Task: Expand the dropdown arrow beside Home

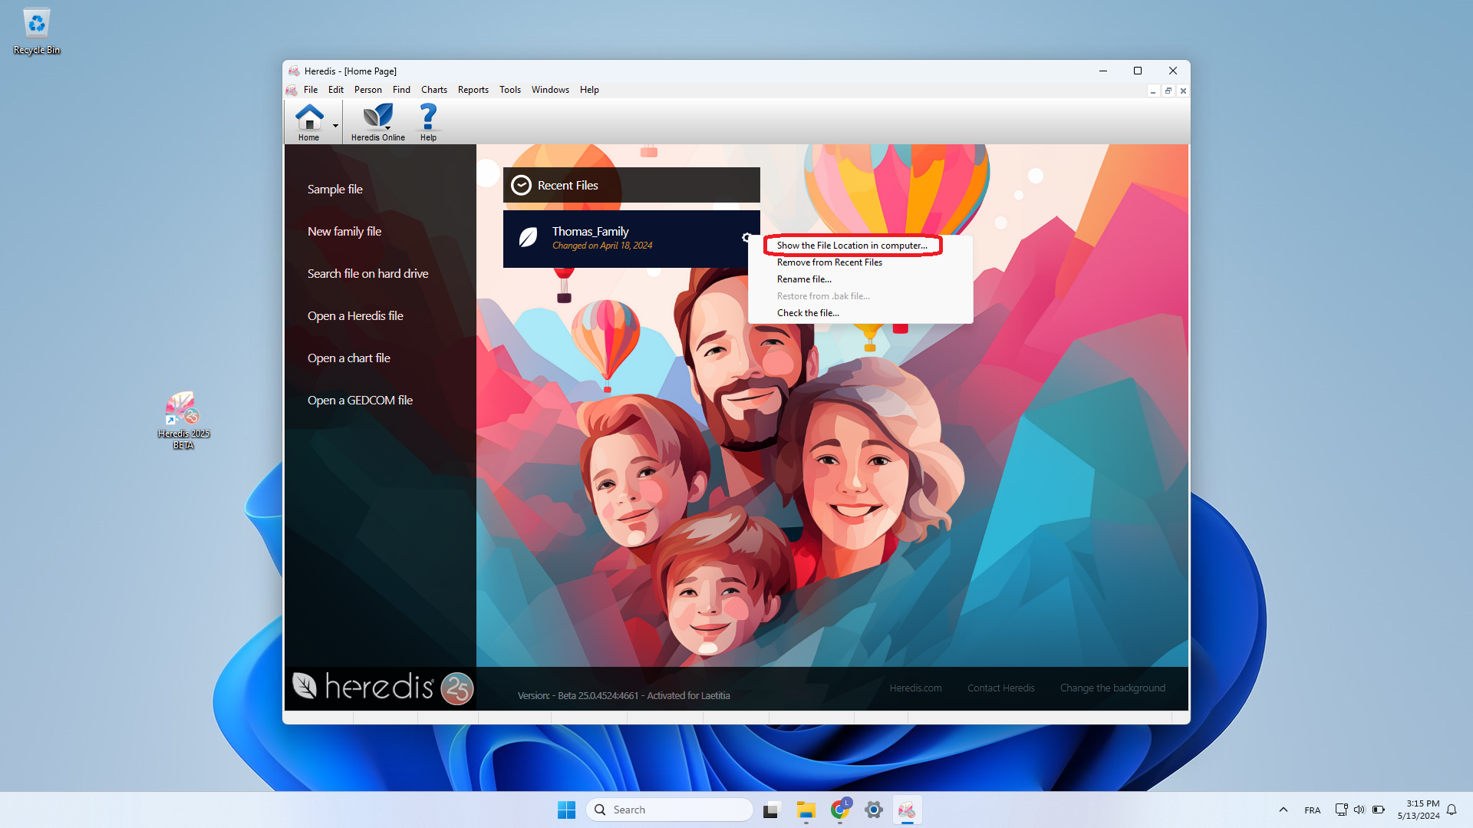Action: pyautogui.click(x=335, y=125)
